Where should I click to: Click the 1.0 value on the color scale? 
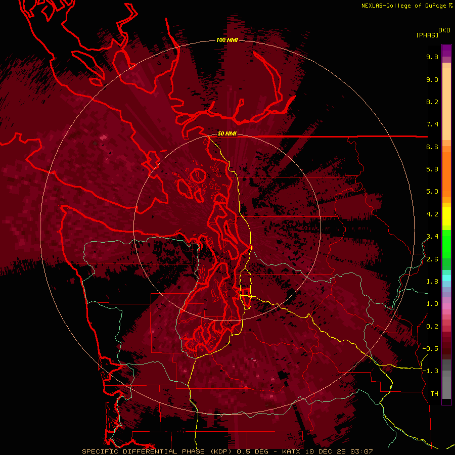(432, 304)
